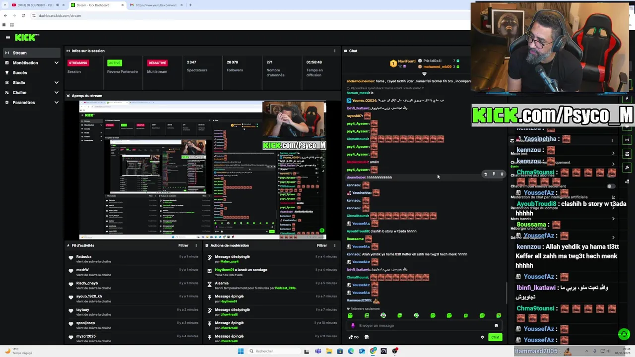
Task: Expand the Monétisation sidebar section
Action: [56, 63]
